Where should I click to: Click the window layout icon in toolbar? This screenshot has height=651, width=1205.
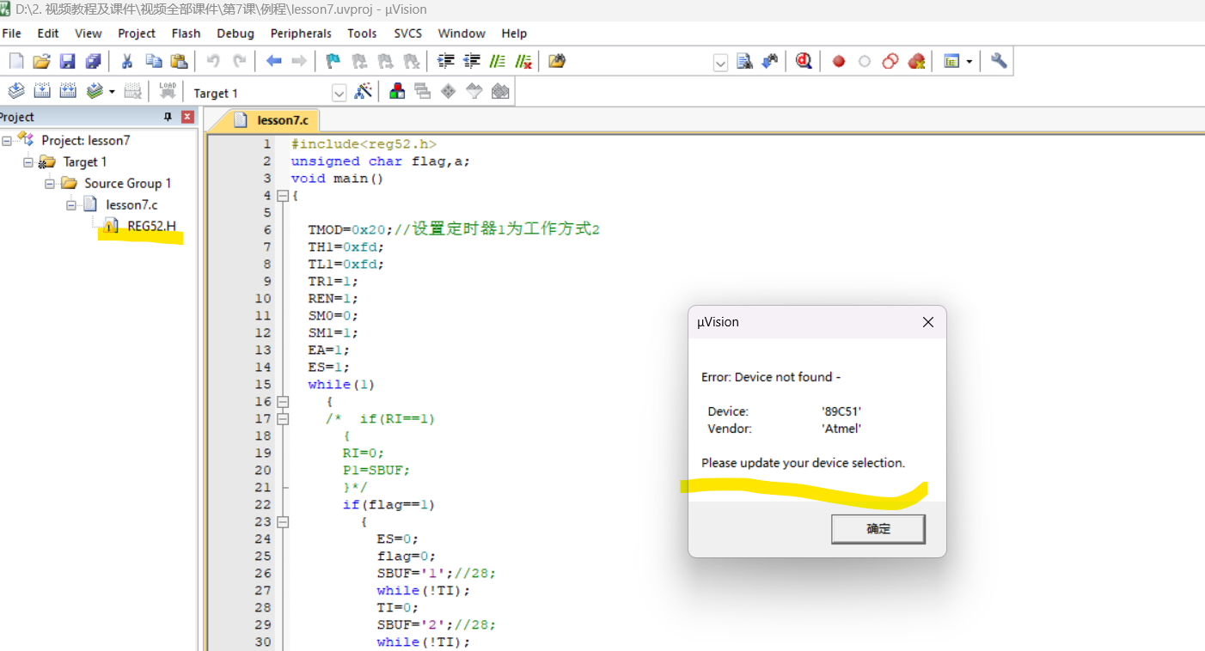click(951, 61)
